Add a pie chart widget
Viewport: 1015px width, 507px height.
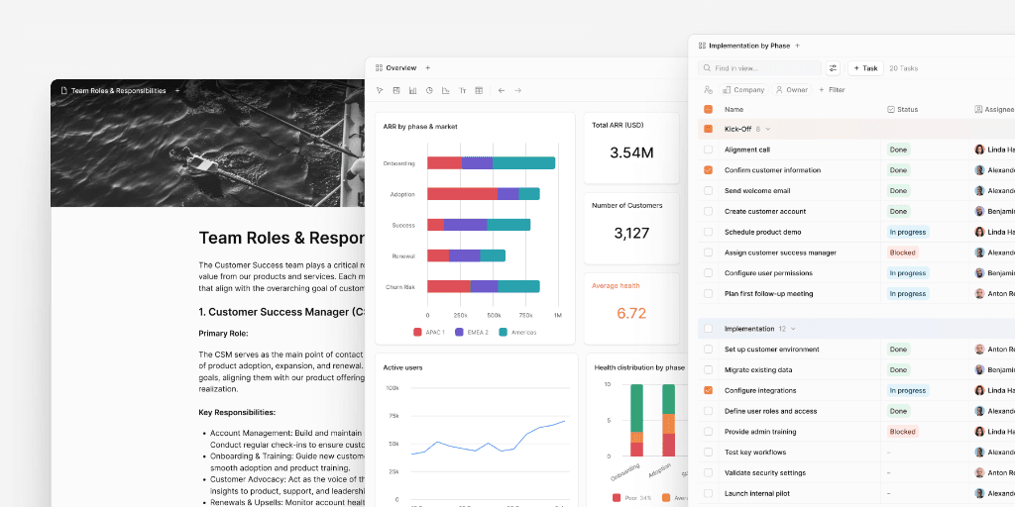[x=429, y=90]
